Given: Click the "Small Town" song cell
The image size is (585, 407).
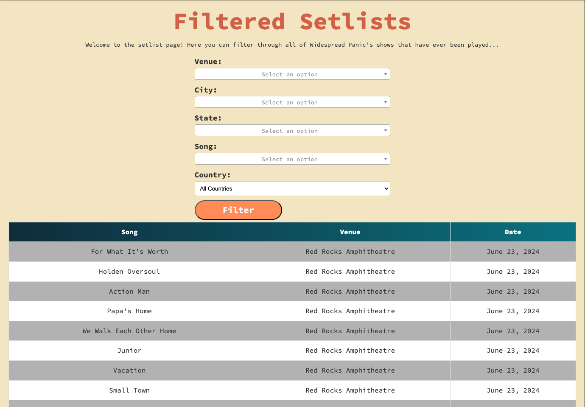Looking at the screenshot, I should 129,390.
